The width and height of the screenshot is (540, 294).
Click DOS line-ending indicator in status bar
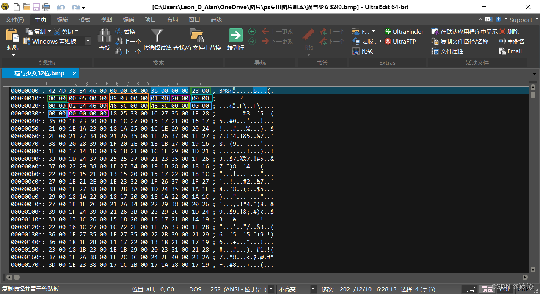click(195, 289)
